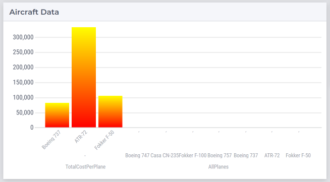This screenshot has width=330, height=182.
Task: Click the 0 y-axis baseline label
Action: [x=32, y=128]
